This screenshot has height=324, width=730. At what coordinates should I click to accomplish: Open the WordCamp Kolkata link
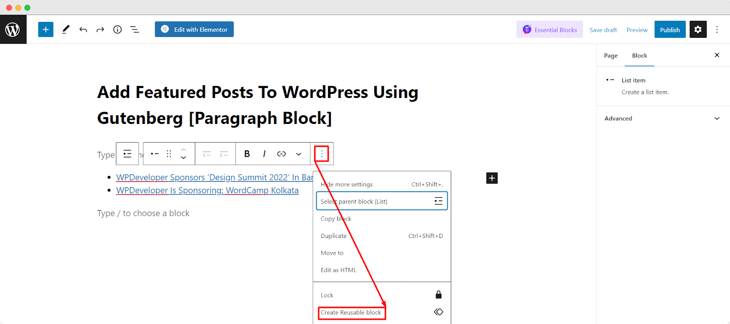(207, 190)
